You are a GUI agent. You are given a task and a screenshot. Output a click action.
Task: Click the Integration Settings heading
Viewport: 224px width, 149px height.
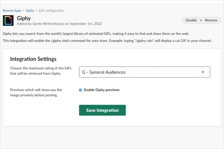pyautogui.click(x=33, y=59)
